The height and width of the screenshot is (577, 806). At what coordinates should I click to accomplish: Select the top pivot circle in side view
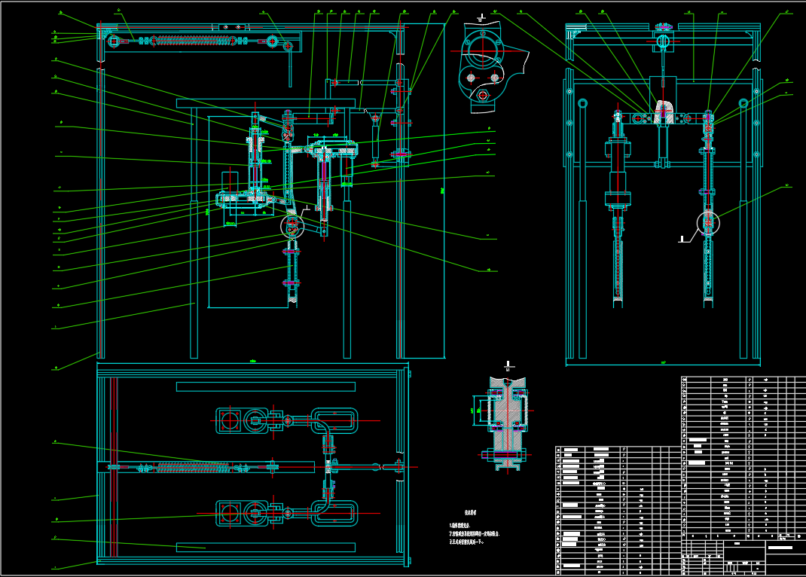(662, 41)
